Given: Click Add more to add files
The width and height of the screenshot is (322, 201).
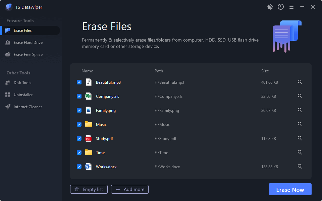Looking at the screenshot, I should pyautogui.click(x=130, y=189).
